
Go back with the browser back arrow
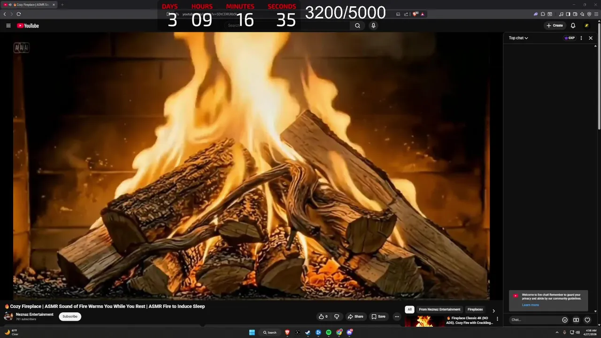pyautogui.click(x=5, y=14)
